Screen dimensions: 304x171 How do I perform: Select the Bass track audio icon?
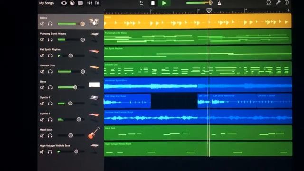95,85
